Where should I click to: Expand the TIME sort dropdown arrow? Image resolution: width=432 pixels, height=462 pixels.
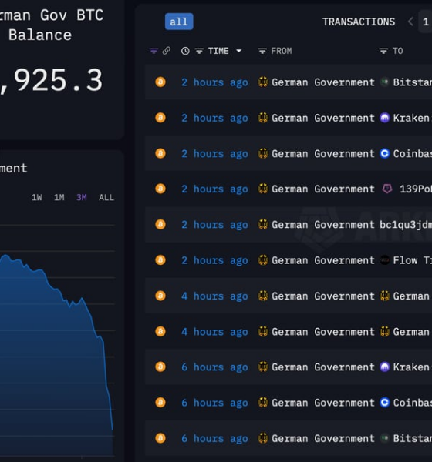coord(239,51)
